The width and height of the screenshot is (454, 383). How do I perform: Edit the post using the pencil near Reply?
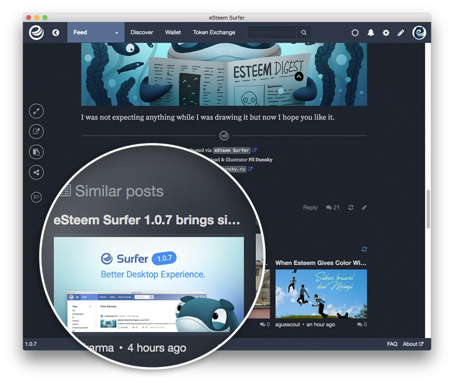[x=364, y=208]
